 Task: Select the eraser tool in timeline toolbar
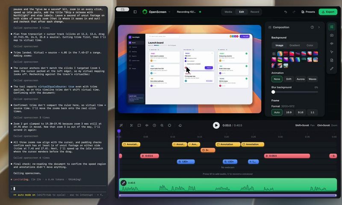click(x=180, y=125)
